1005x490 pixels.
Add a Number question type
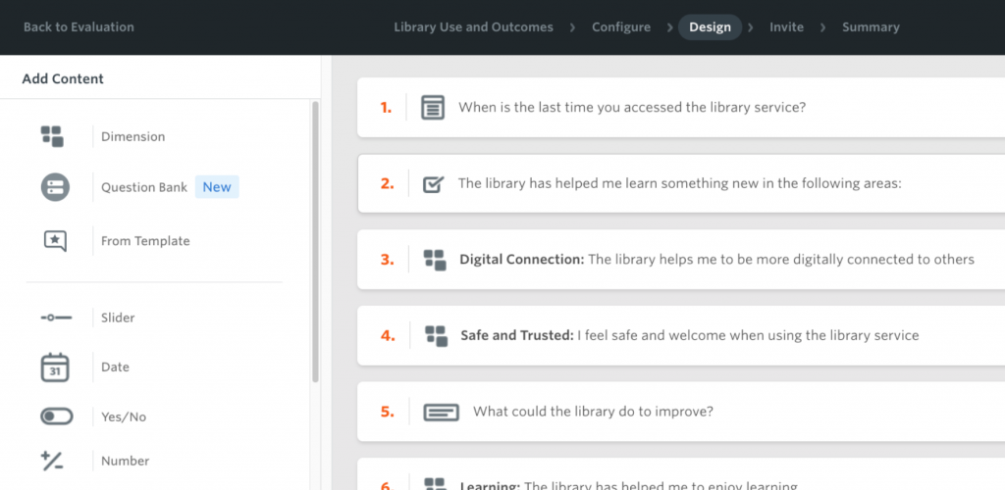(x=125, y=462)
